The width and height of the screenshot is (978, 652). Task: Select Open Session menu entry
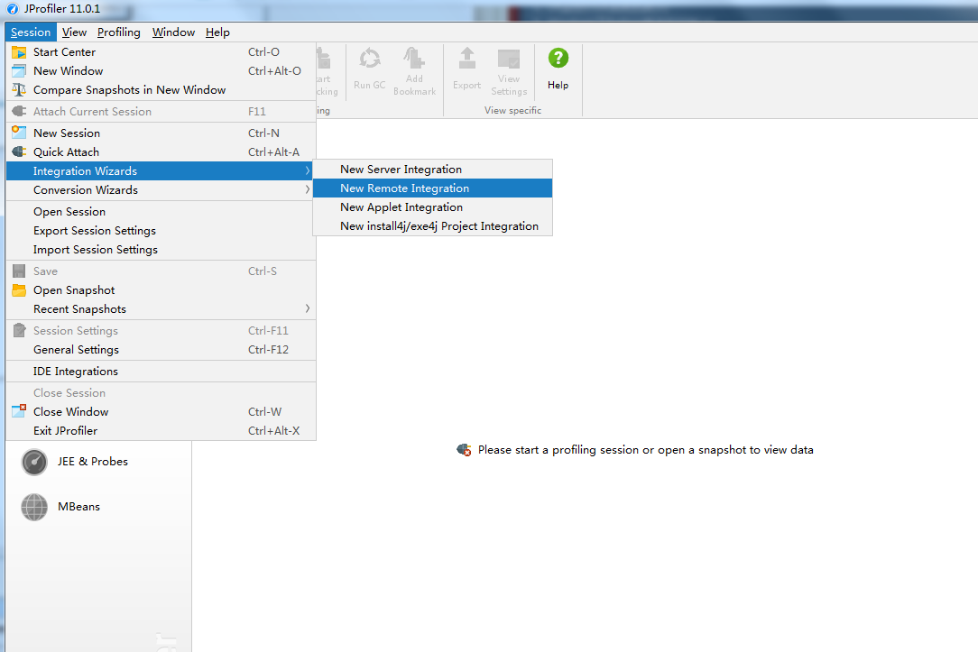(161, 211)
